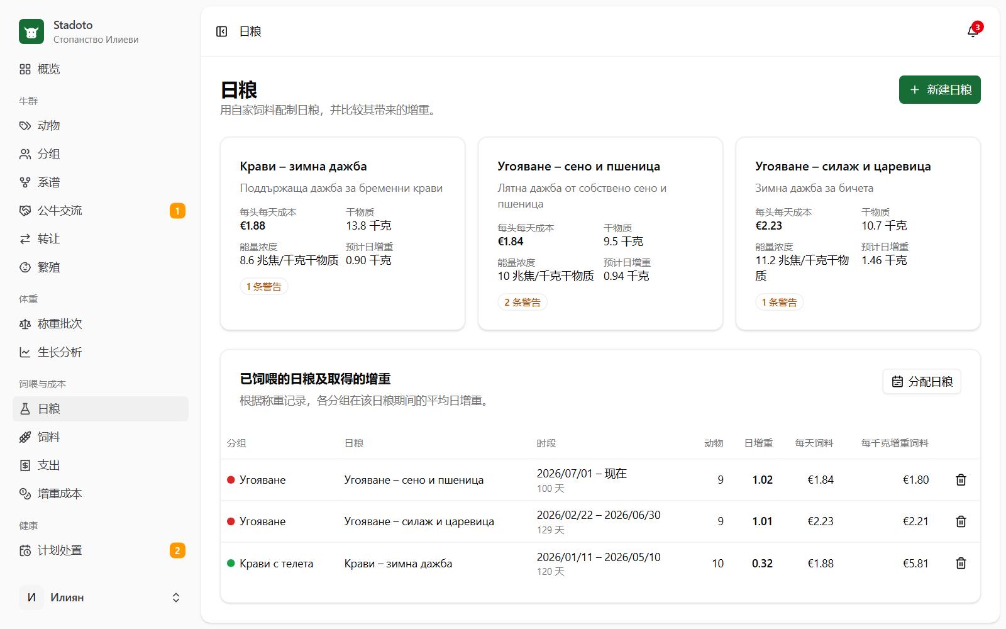The height and width of the screenshot is (629, 1006).
Task: Collapse the sidebar with the panel icon
Action: click(x=221, y=31)
